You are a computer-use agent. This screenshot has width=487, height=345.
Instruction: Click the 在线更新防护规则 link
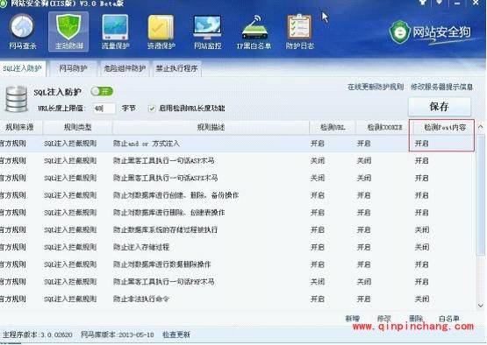(376, 87)
